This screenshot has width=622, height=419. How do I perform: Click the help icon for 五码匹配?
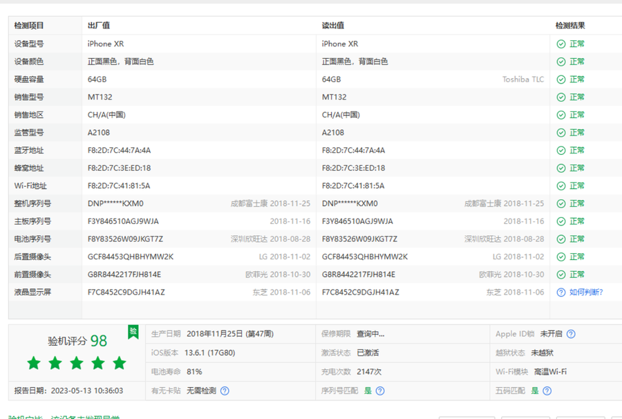coord(547,391)
